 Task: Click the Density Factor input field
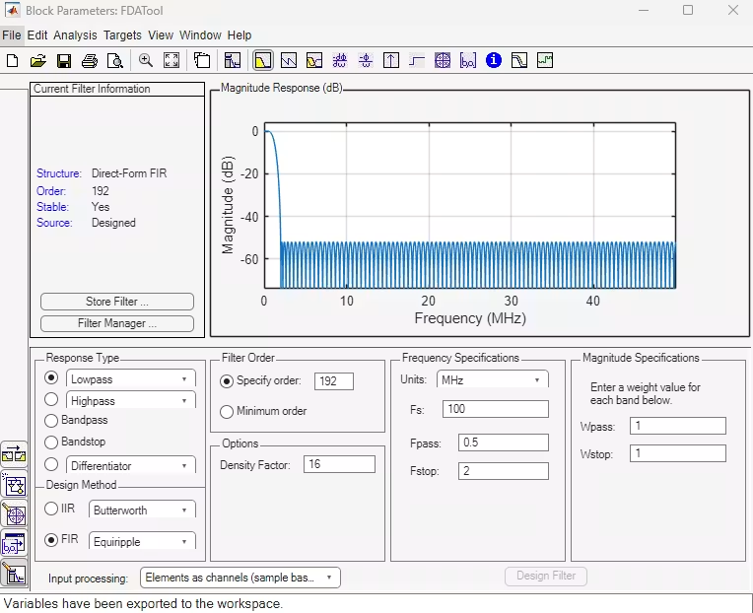click(339, 464)
